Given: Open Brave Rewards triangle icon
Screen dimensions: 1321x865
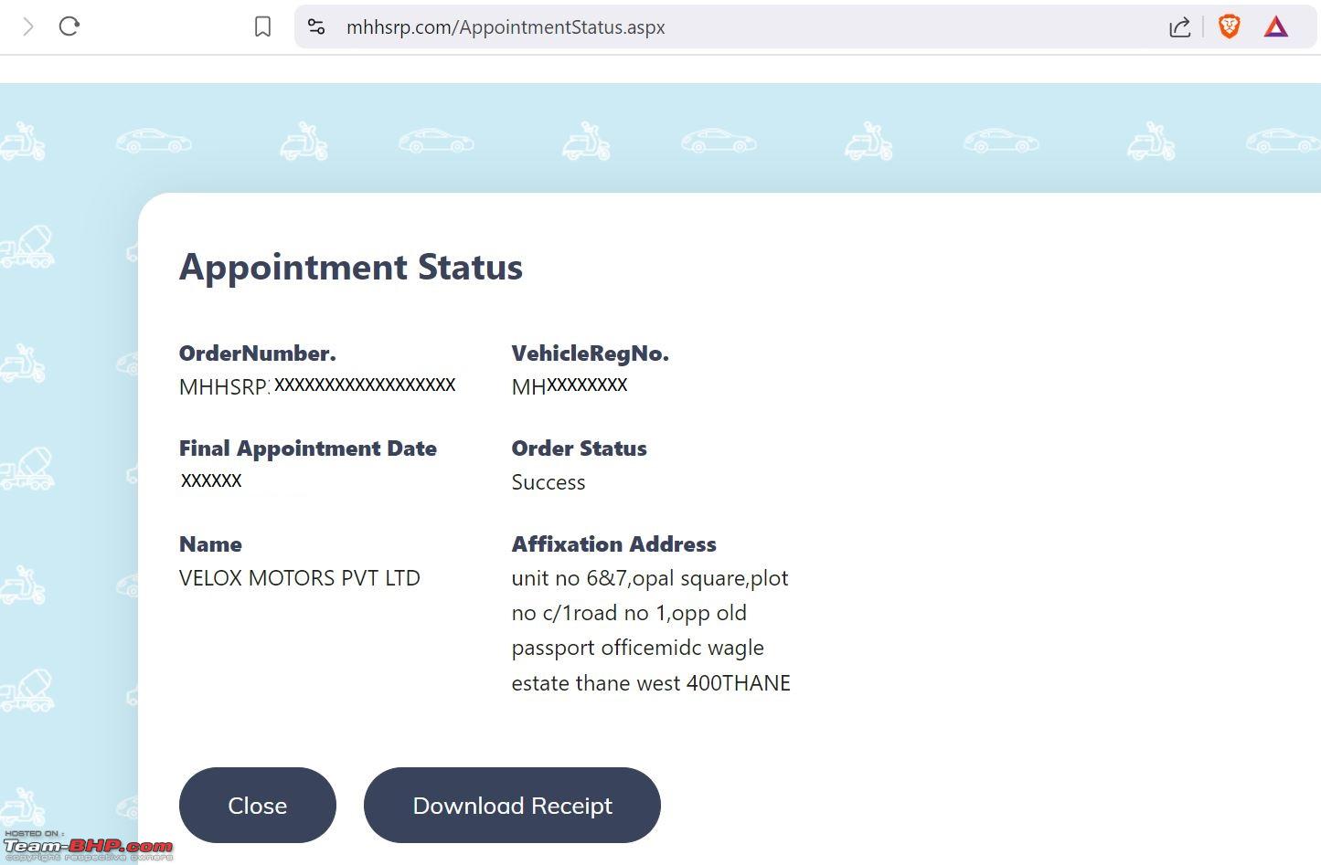Looking at the screenshot, I should (x=1276, y=27).
